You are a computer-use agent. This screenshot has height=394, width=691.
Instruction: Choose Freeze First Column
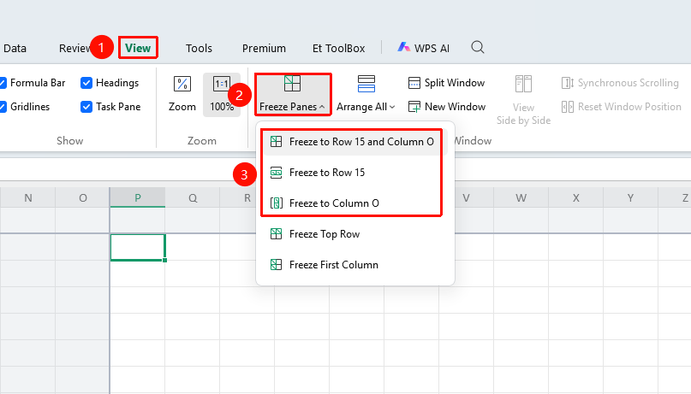pyautogui.click(x=356, y=265)
